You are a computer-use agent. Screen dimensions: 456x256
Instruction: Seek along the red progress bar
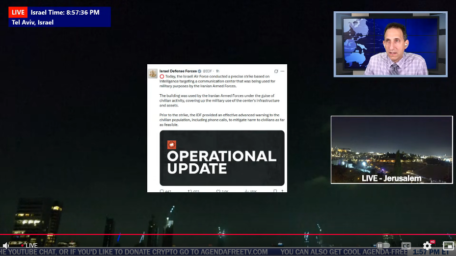pos(228,234)
